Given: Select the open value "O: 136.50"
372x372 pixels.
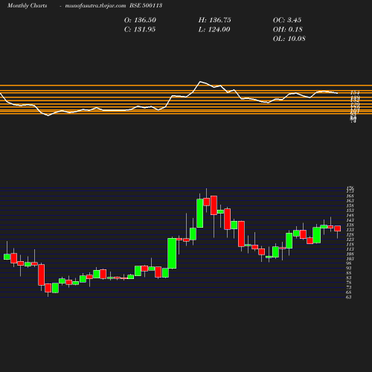Looking at the screenshot, I should click(x=140, y=20).
